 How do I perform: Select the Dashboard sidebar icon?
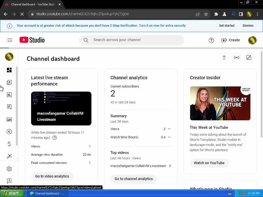point(9,70)
